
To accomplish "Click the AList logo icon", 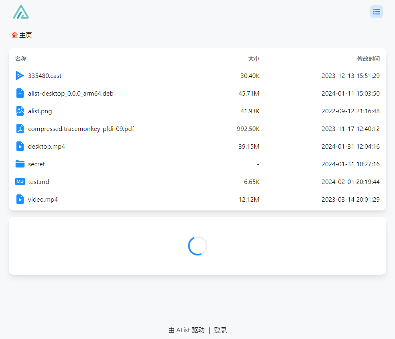I will [21, 12].
